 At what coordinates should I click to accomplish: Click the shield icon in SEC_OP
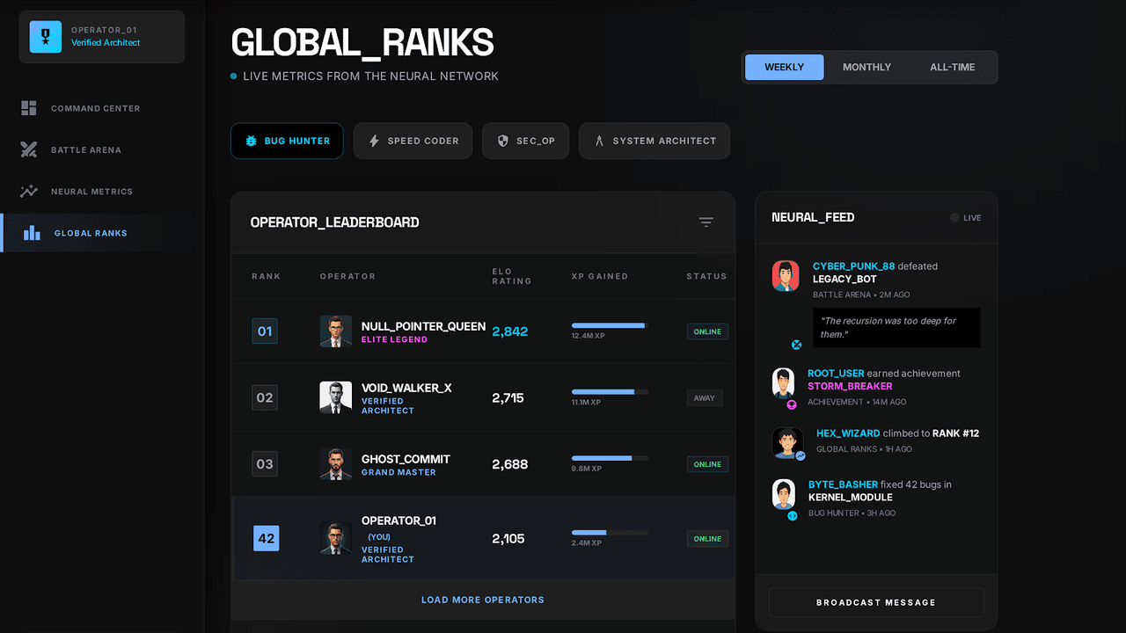tap(503, 141)
